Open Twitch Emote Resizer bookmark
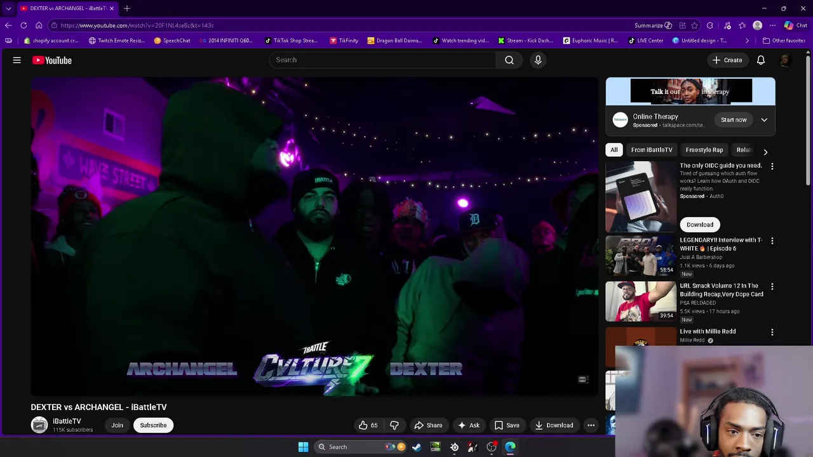Image resolution: width=813 pixels, height=457 pixels. 117,41
